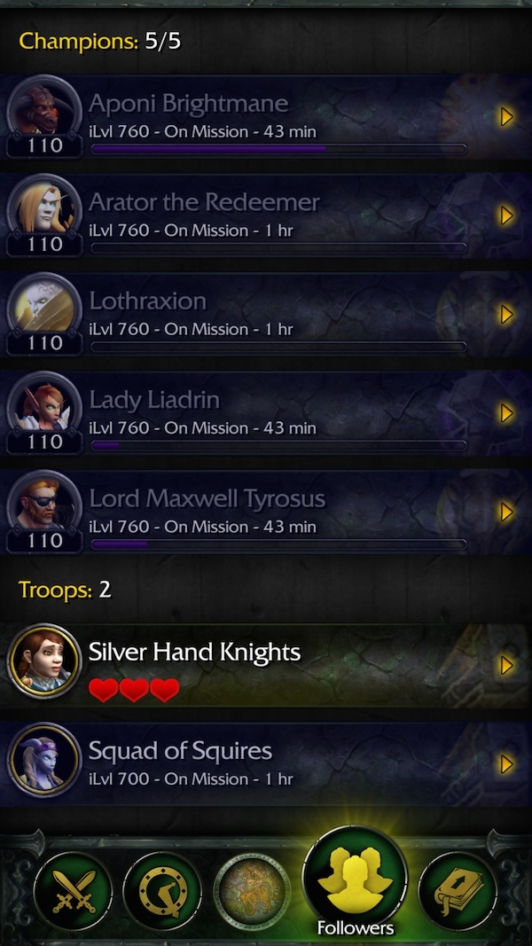Tap Arator the Redeemer's portrait
Viewport: 532px width, 946px height.
pos(44,209)
